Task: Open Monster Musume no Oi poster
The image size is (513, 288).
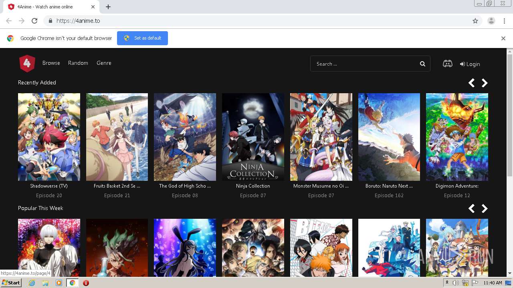Action: coord(321,137)
